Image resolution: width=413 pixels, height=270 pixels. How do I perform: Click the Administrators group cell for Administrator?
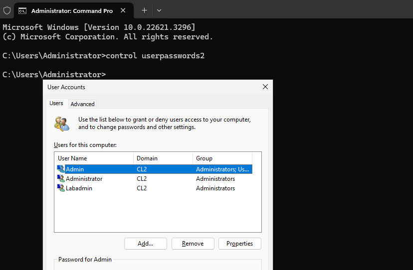pyautogui.click(x=215, y=179)
